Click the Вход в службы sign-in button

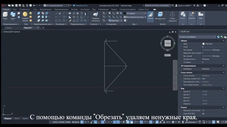[183, 6]
